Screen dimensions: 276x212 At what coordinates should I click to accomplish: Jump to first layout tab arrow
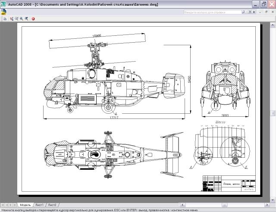(x=3, y=205)
